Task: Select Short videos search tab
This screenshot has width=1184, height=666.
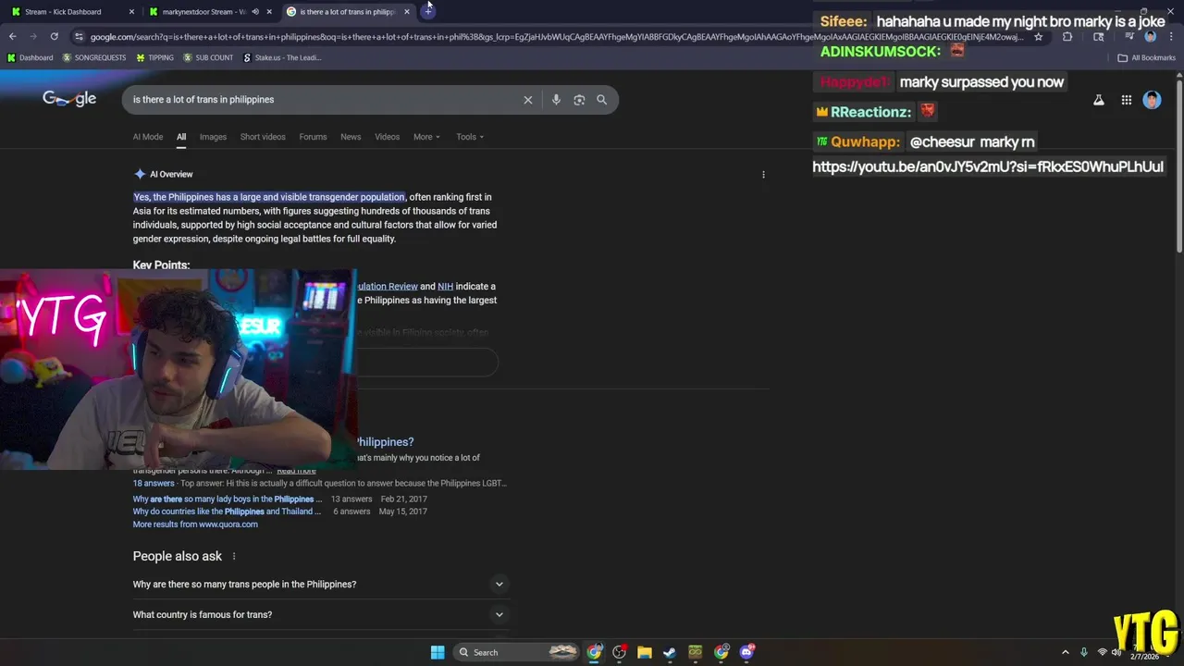Action: (263, 137)
